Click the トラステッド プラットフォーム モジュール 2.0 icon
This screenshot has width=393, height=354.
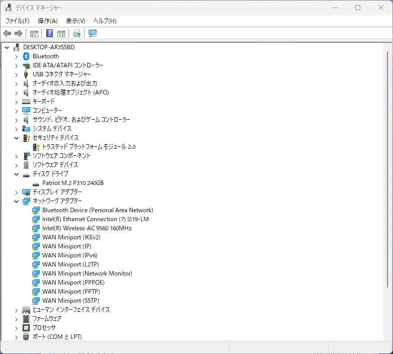pos(36,147)
